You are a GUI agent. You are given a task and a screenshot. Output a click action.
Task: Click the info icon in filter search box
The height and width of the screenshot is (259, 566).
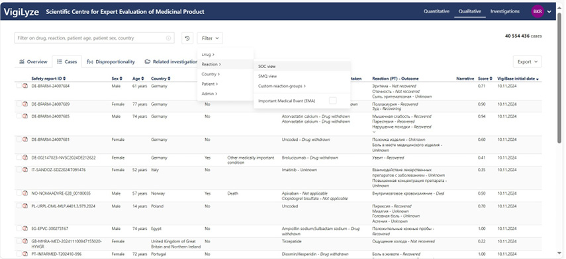(x=168, y=38)
